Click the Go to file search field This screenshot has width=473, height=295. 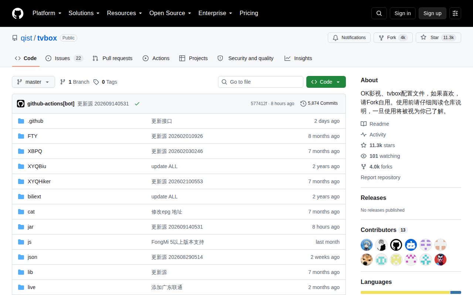(x=261, y=82)
